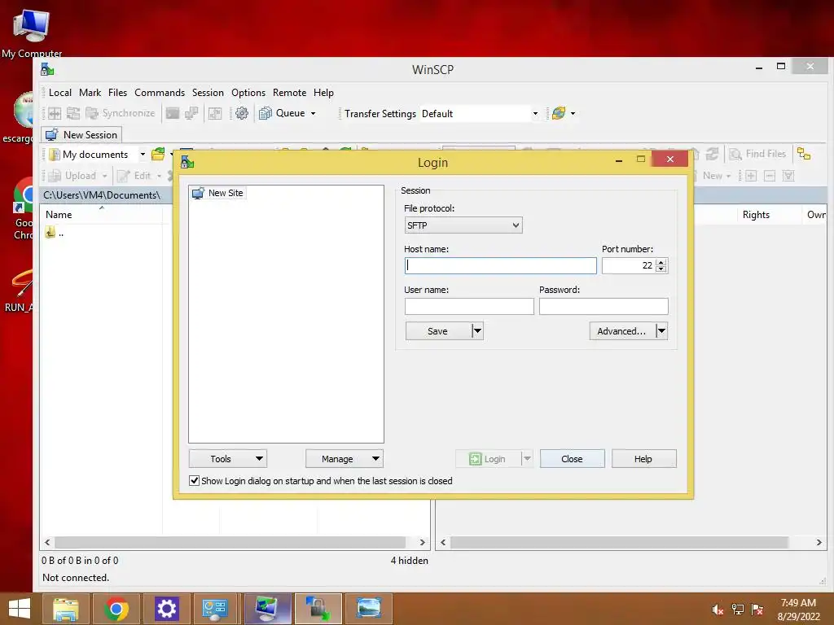Click the parent directory '..' entry
This screenshot has height=625, width=834.
click(55, 233)
